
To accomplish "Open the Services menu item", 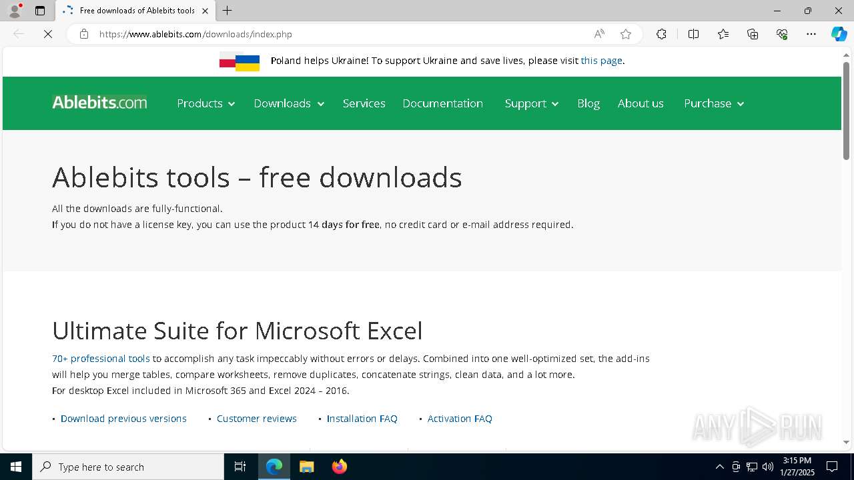I will point(364,103).
